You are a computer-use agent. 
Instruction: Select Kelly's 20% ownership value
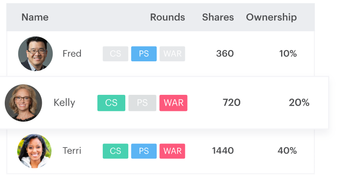coord(299,102)
